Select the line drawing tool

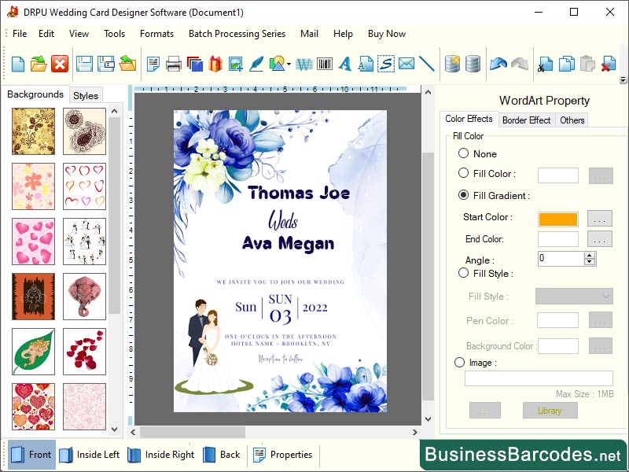click(x=427, y=64)
